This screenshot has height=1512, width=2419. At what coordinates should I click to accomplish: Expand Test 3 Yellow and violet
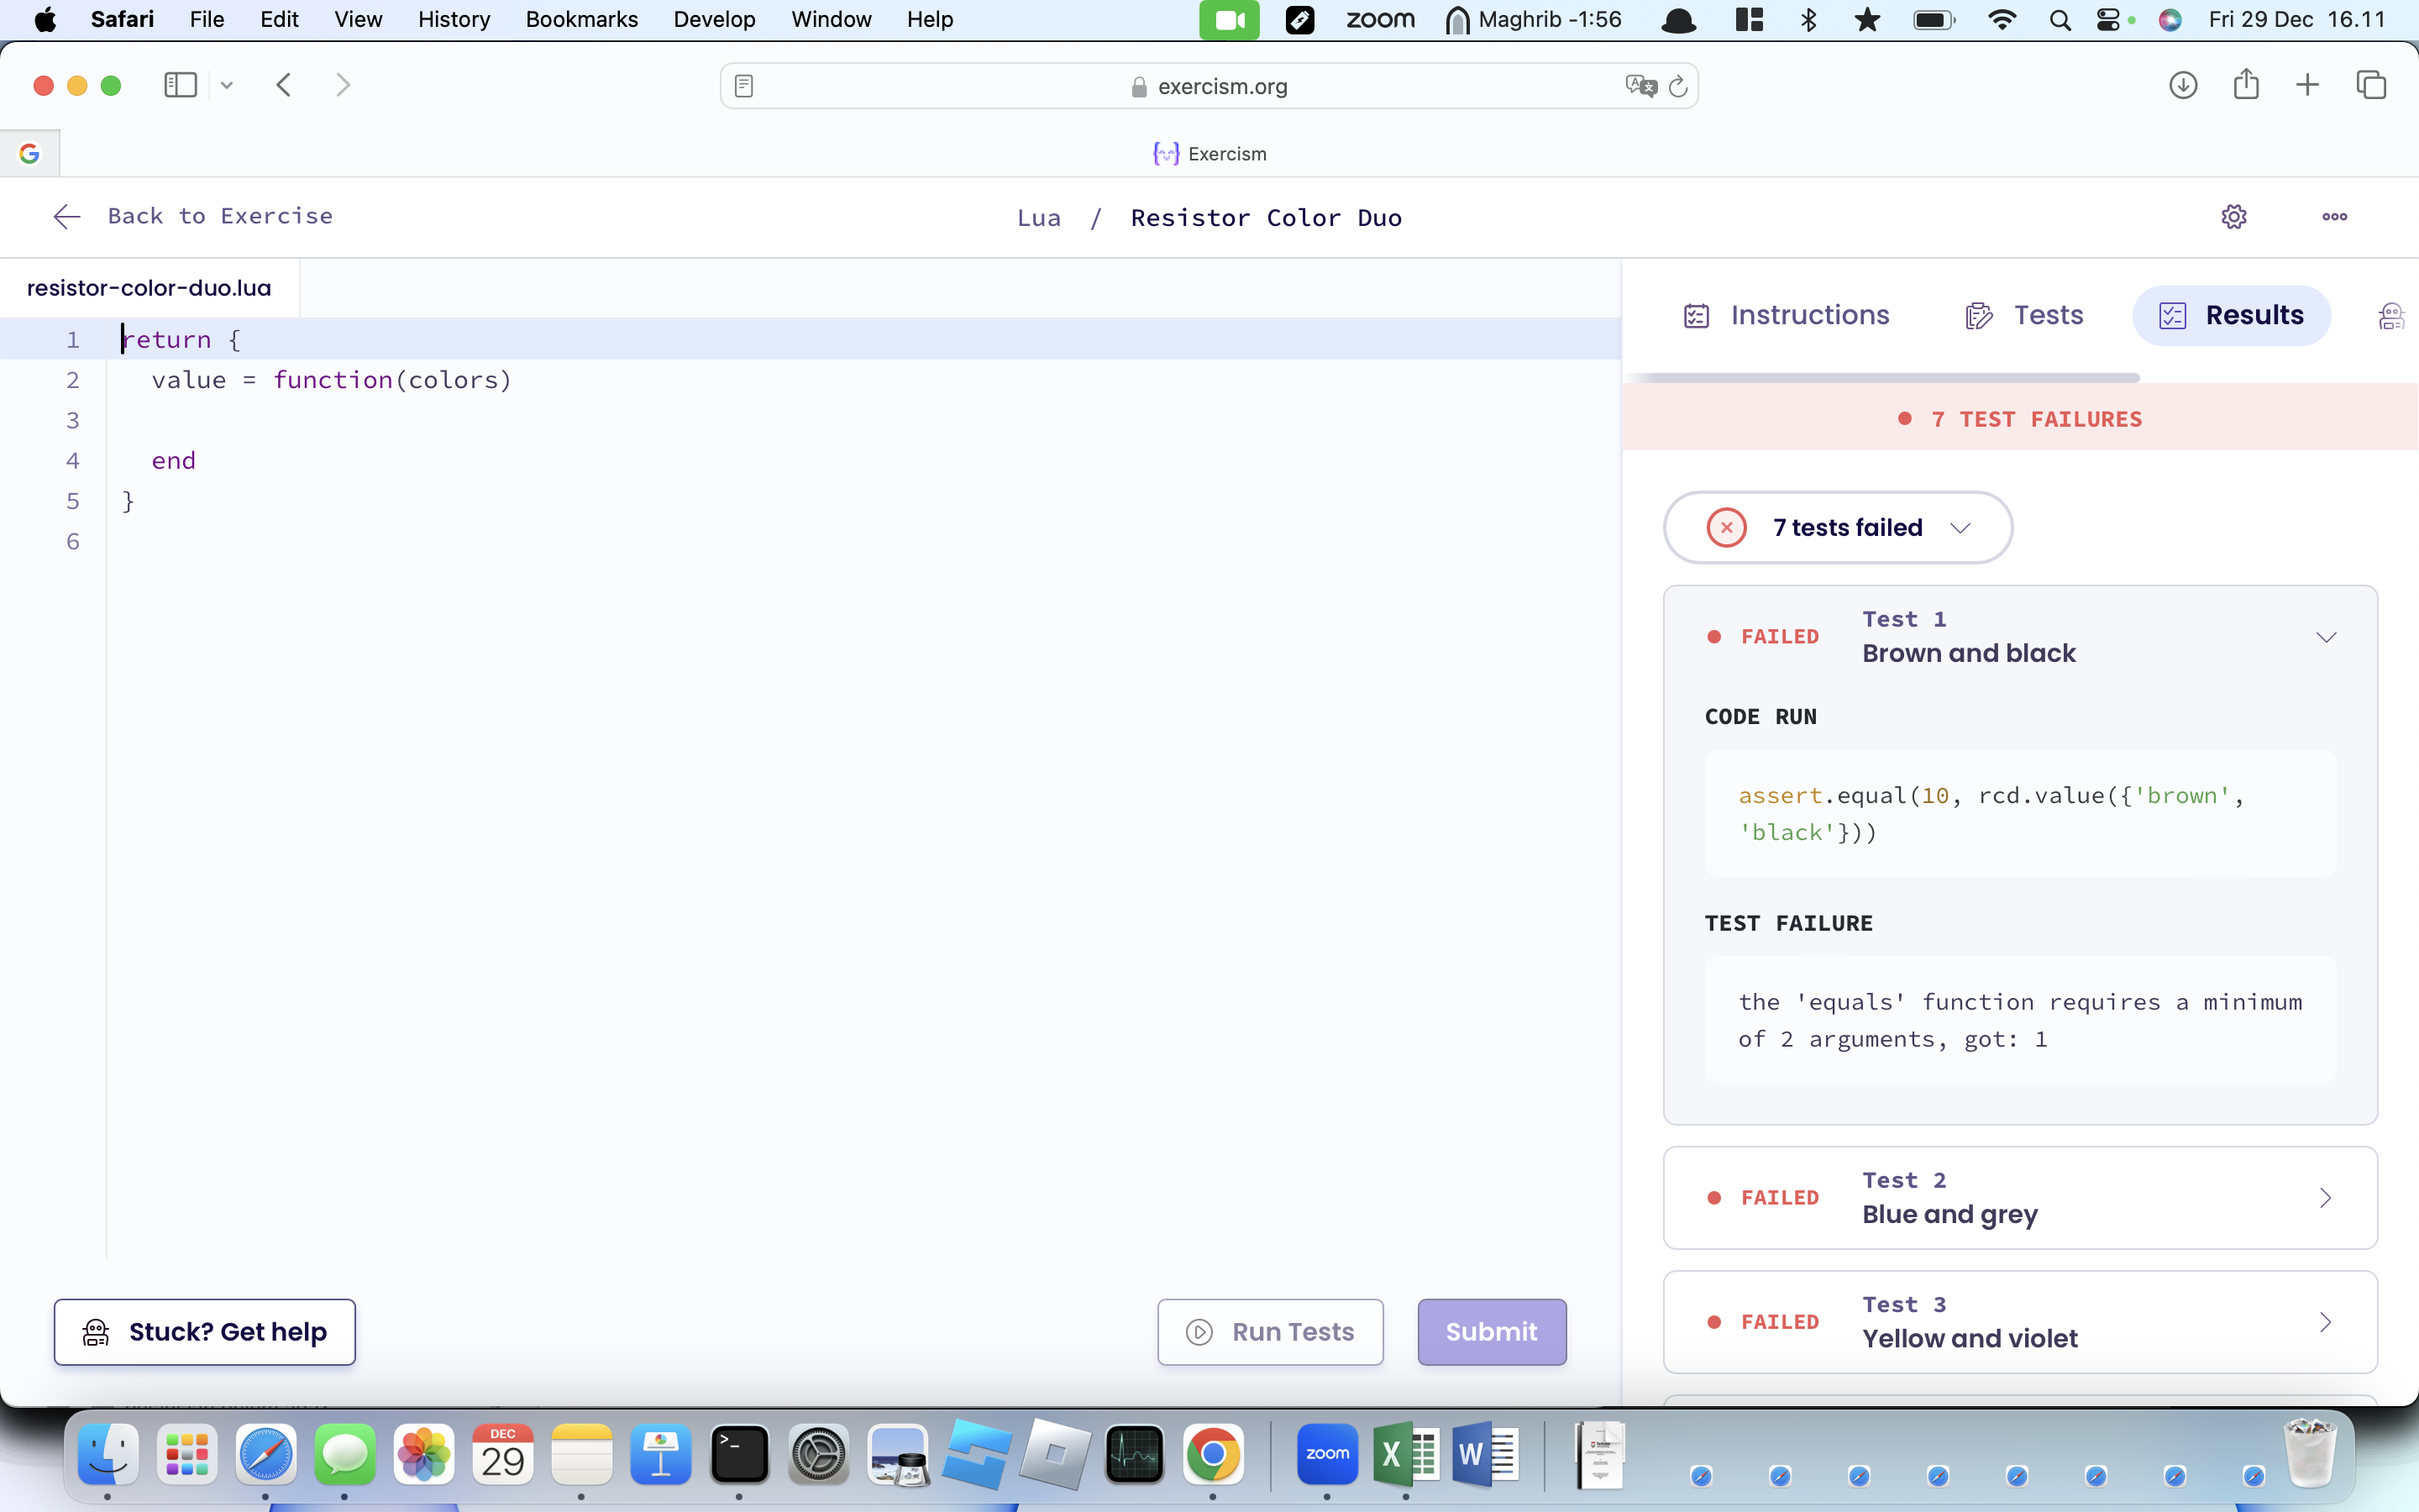2020,1322
